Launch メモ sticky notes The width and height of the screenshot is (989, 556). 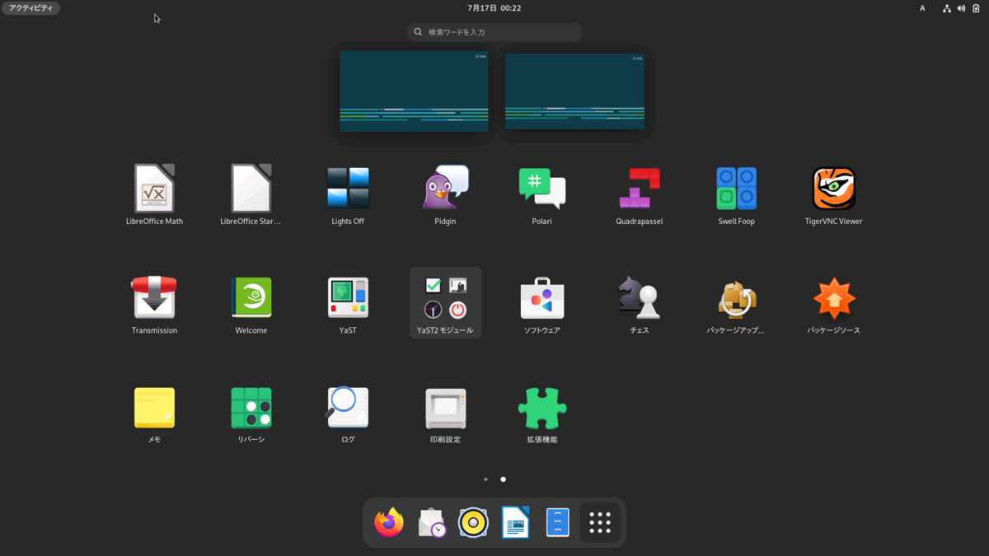pos(154,413)
